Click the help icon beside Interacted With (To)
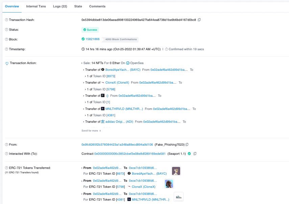The height and width of the screenshot is (204, 289). coord(6,154)
